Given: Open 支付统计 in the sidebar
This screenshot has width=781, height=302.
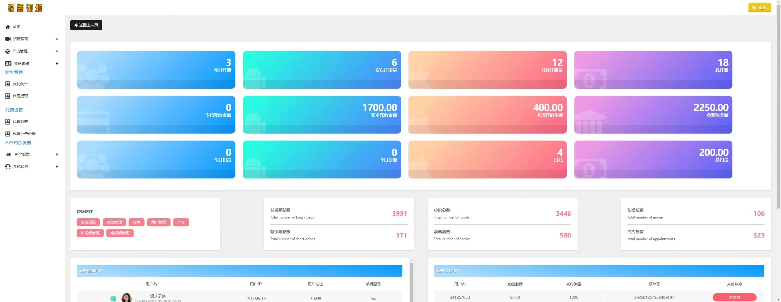Looking at the screenshot, I should 20,84.
